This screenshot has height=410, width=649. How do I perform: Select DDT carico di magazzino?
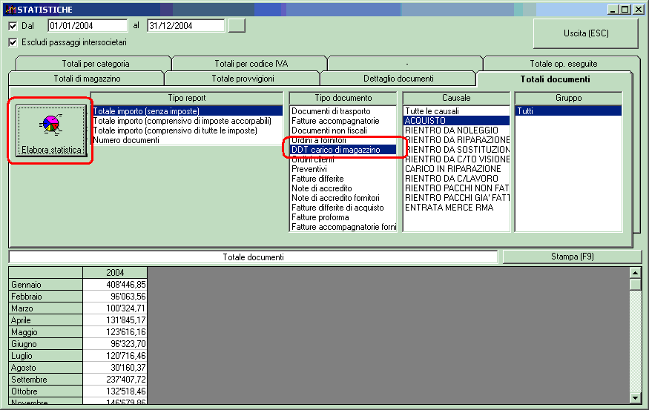[343, 150]
